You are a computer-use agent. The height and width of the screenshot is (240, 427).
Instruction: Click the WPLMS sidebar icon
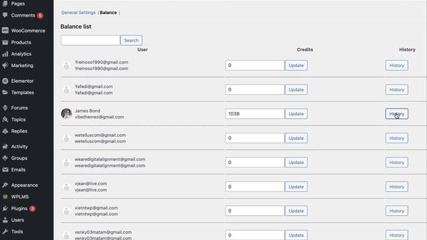5,197
